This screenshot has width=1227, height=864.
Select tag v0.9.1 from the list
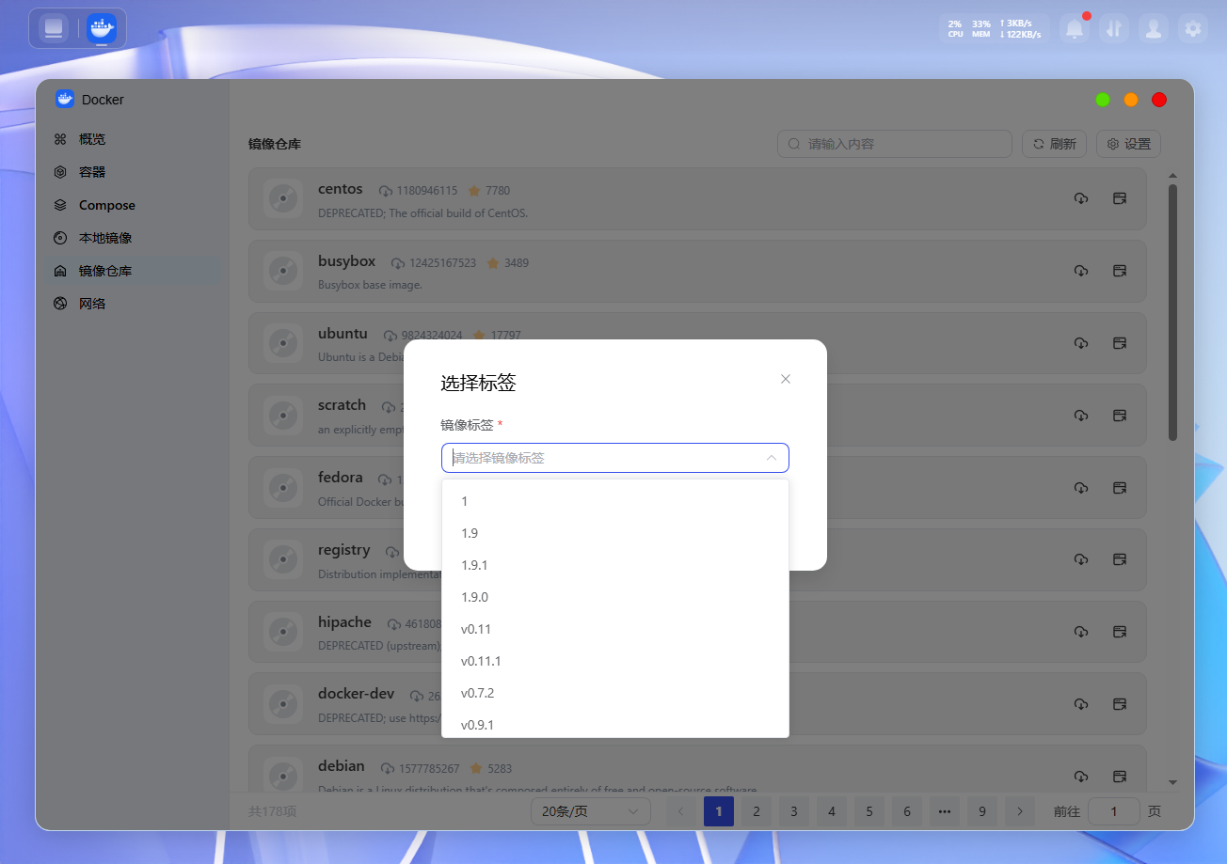pos(615,724)
